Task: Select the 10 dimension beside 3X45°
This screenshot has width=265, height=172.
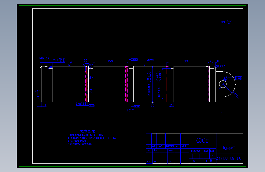Action: (218, 61)
